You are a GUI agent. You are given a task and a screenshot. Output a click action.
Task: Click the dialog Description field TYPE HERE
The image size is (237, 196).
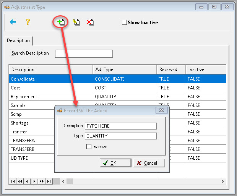(121, 126)
